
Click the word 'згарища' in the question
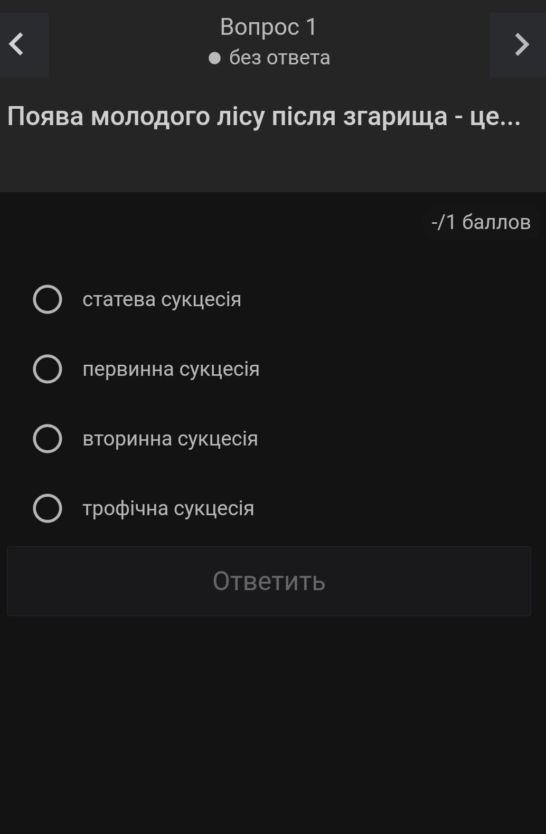coord(395,117)
